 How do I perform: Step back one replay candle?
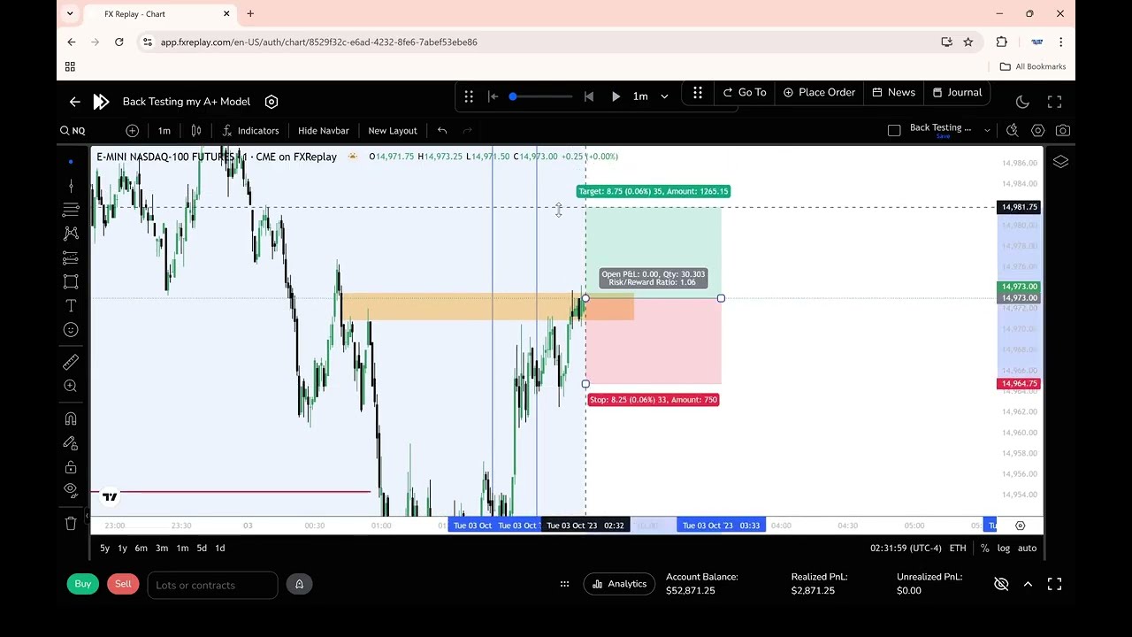[x=589, y=96]
